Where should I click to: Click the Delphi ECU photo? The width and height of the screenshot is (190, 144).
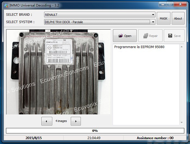[58, 72]
